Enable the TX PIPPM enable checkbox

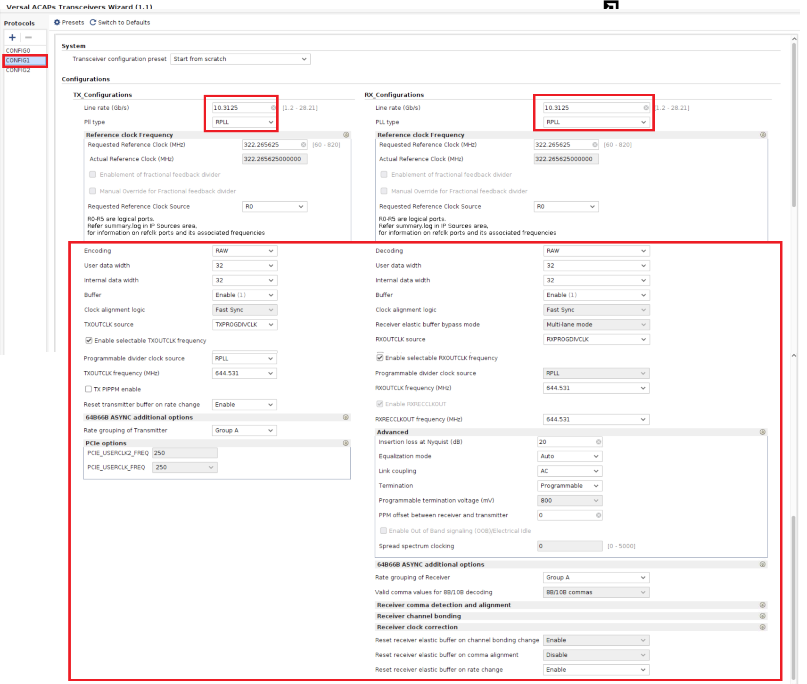88,389
